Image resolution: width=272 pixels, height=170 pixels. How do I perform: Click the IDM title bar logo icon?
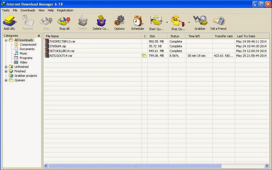click(x=3, y=4)
